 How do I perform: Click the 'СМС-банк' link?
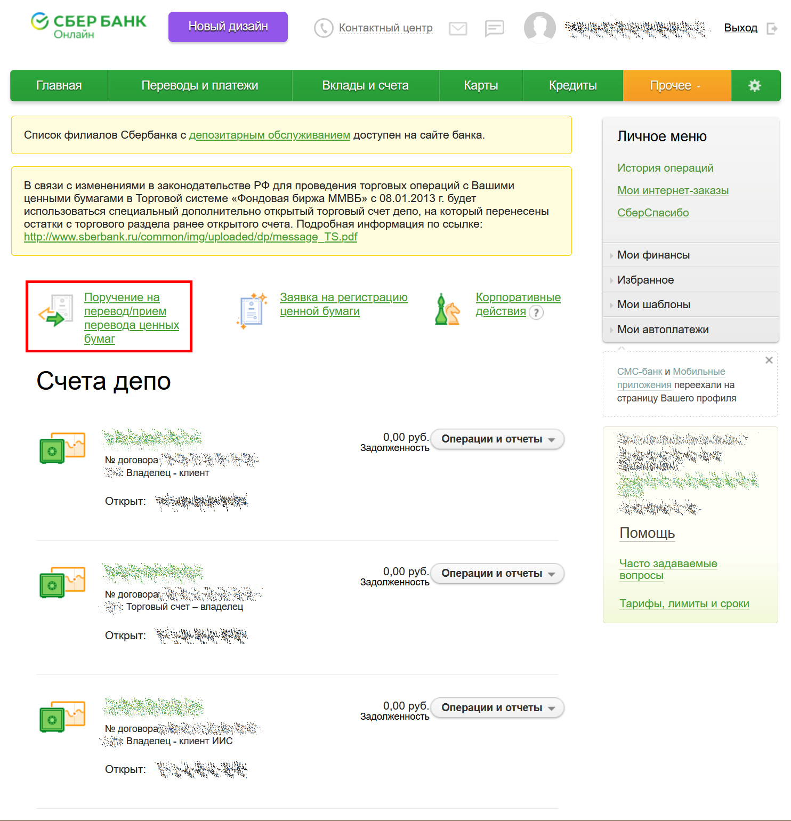(640, 372)
